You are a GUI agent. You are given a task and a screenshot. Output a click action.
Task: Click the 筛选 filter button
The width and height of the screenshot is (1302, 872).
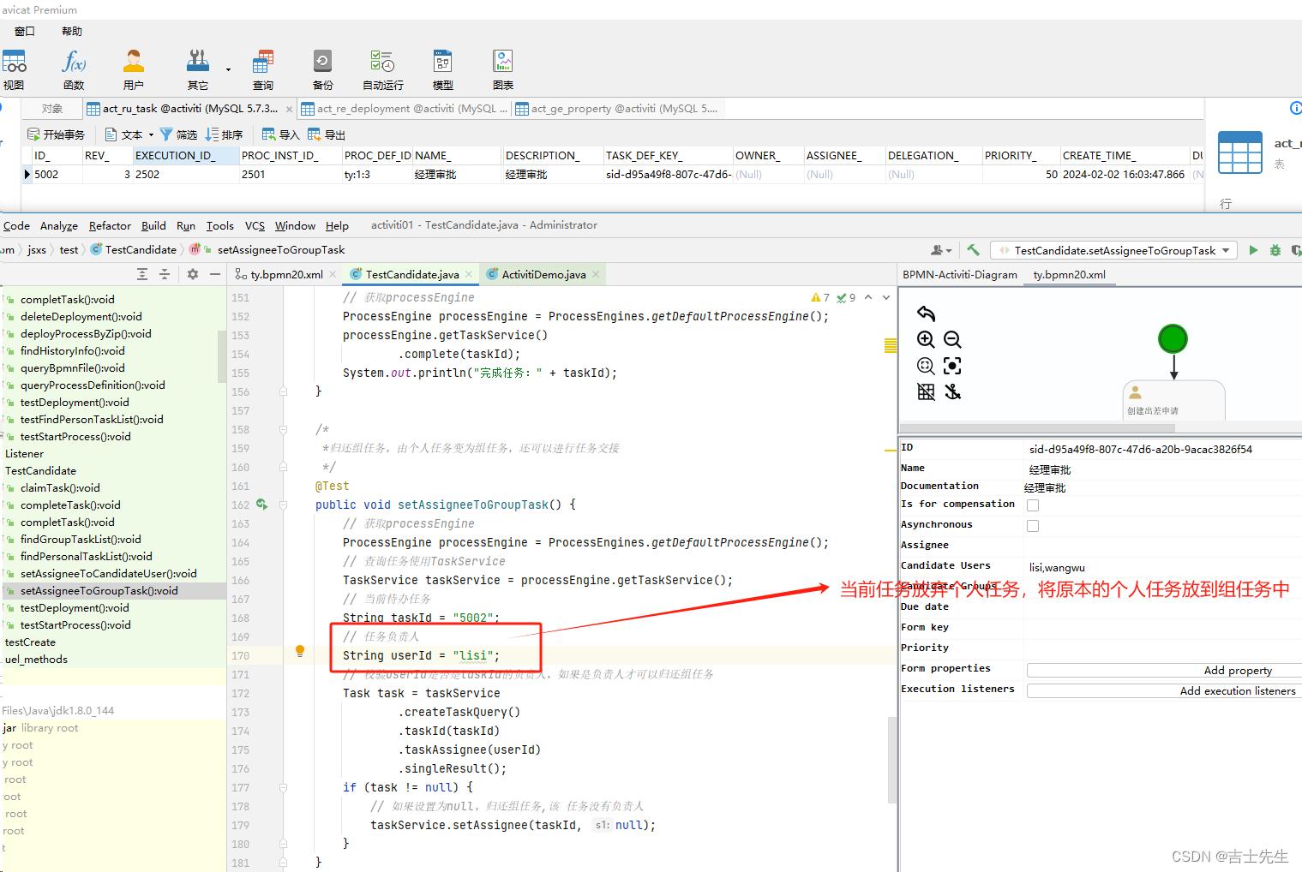tap(178, 134)
